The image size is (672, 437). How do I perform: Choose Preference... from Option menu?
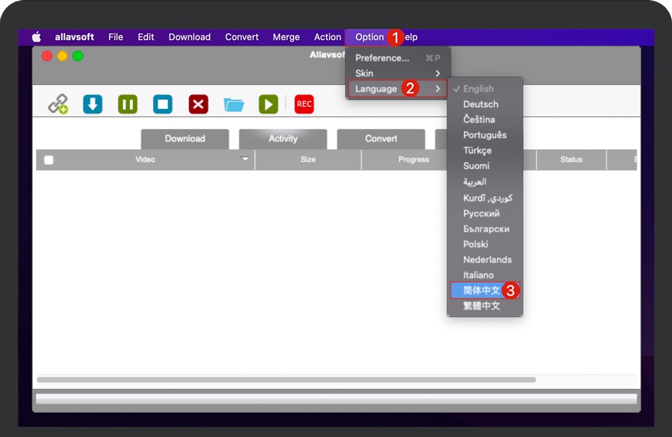point(398,58)
